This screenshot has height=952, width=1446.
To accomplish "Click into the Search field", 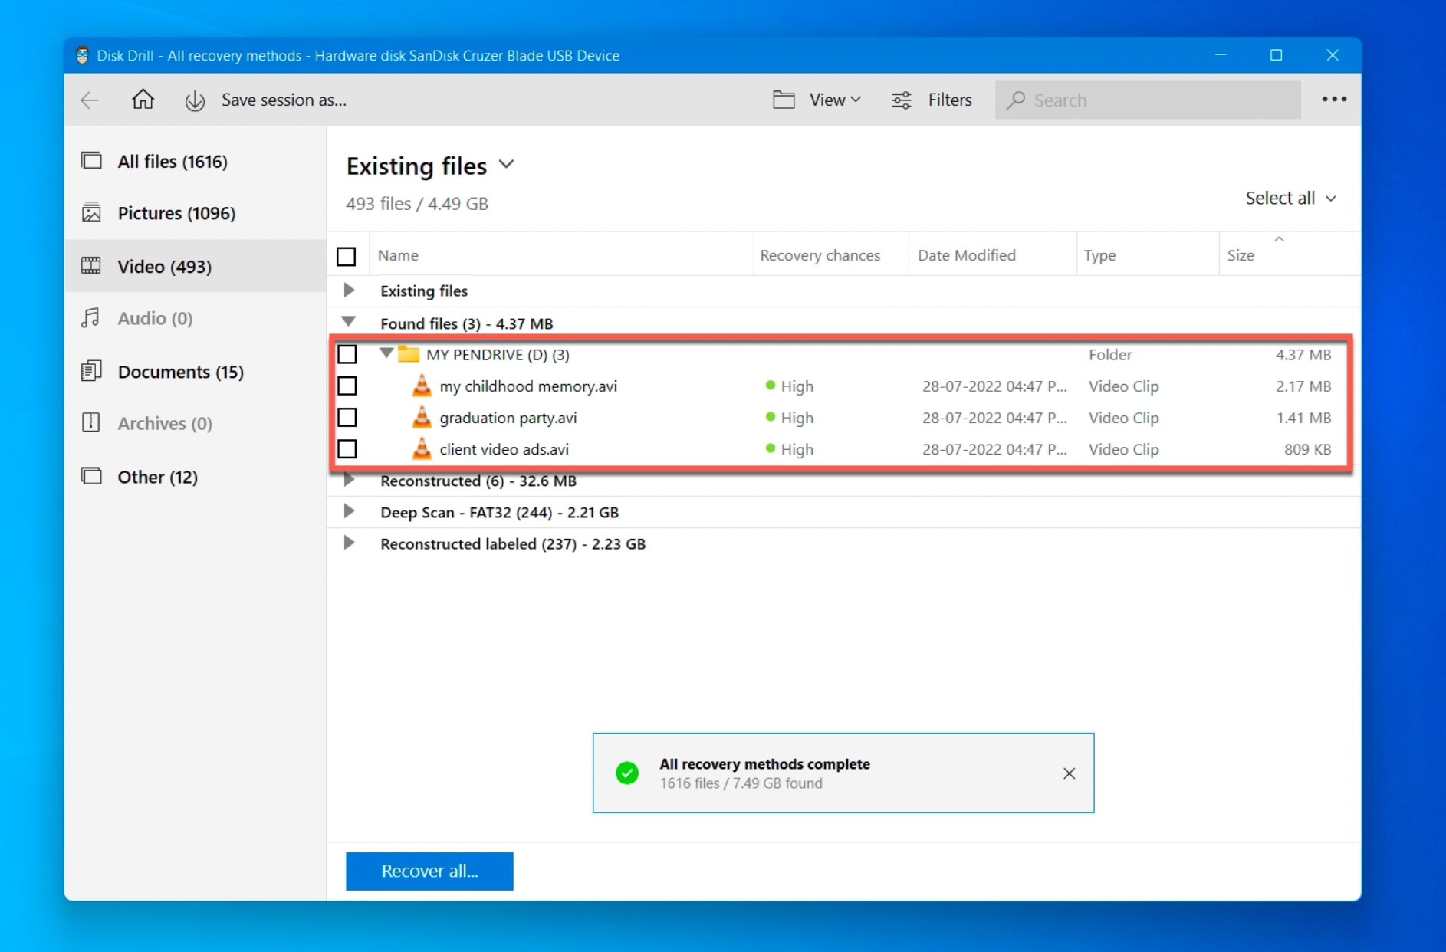I will coord(1148,100).
